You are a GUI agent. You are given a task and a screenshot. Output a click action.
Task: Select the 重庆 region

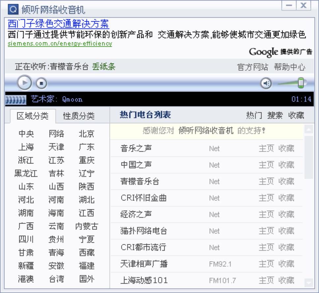(x=86, y=160)
